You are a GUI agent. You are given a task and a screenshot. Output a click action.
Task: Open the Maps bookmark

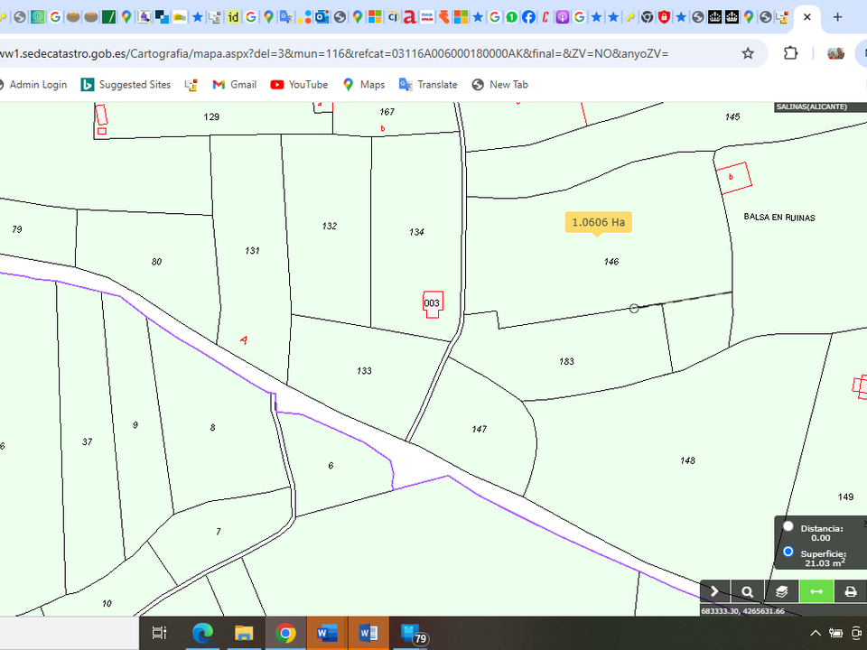pyautogui.click(x=363, y=85)
